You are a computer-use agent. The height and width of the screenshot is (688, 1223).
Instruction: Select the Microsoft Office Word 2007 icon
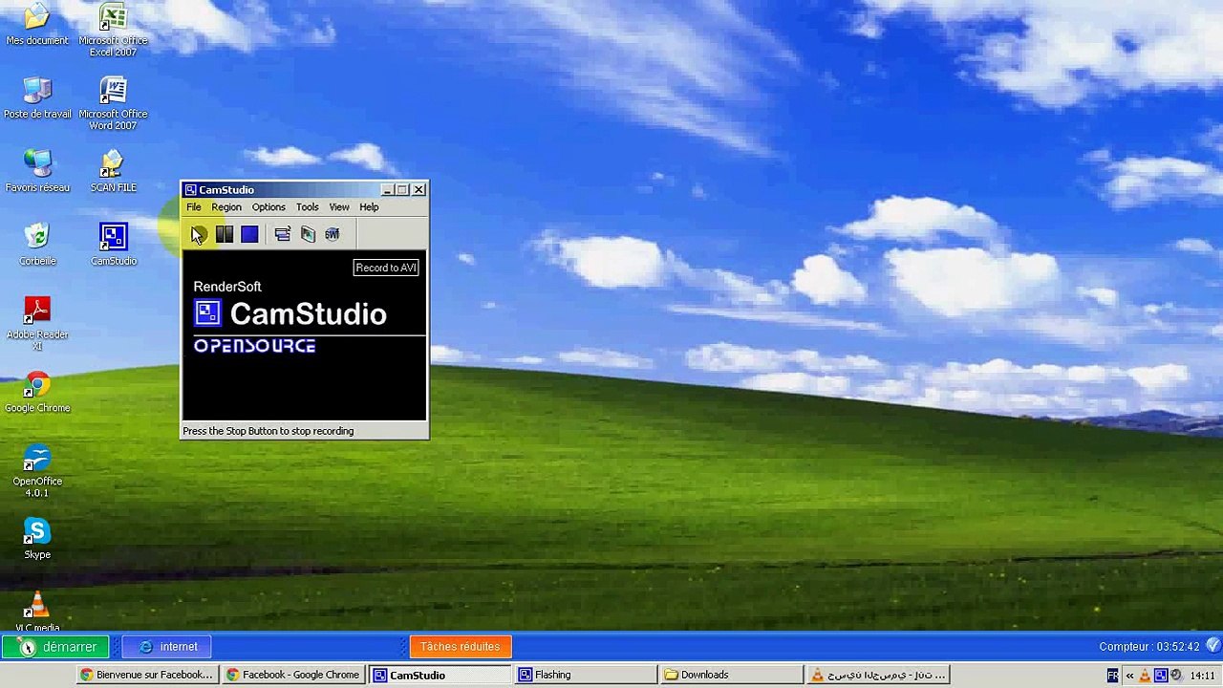pyautogui.click(x=113, y=103)
